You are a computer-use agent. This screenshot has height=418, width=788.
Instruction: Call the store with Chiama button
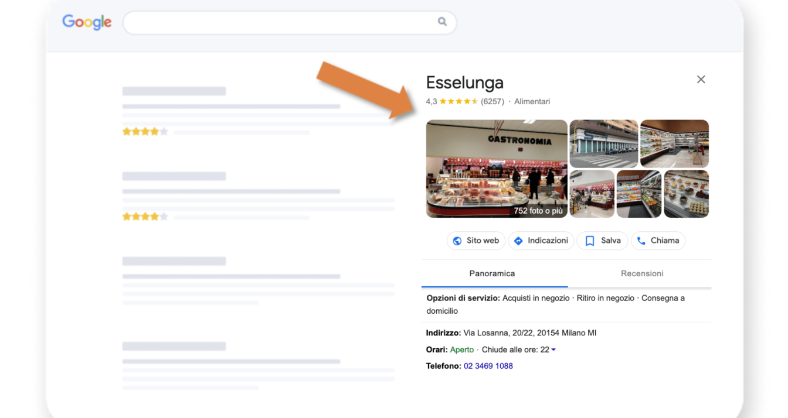click(x=658, y=241)
